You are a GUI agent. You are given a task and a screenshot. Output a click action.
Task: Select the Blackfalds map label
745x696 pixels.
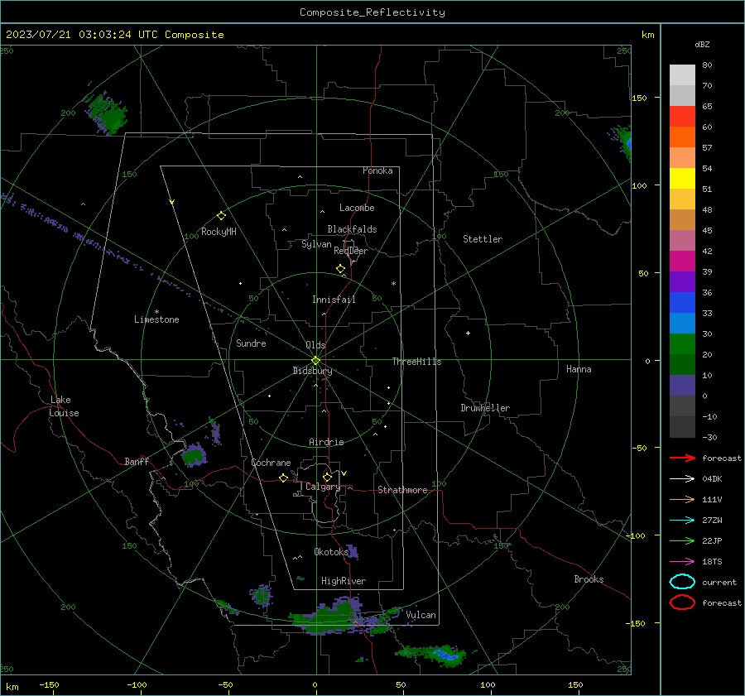pos(352,229)
